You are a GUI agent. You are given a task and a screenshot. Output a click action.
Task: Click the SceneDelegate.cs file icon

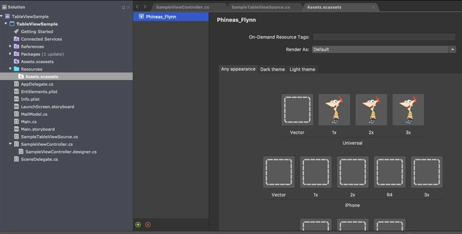click(x=16, y=159)
